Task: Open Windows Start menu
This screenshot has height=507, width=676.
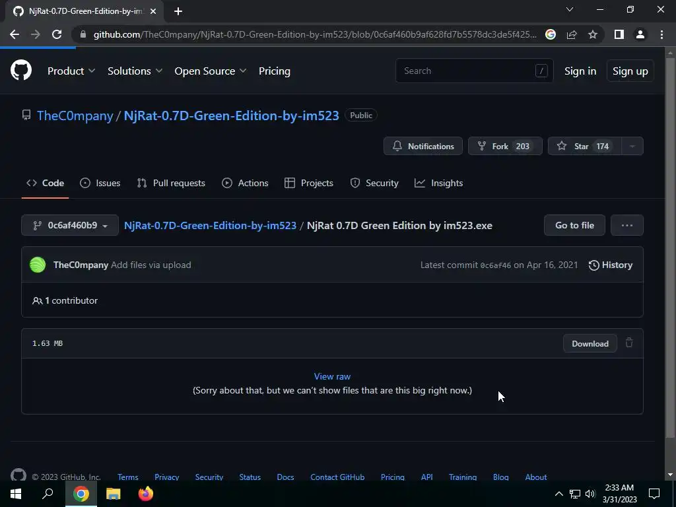Action: pyautogui.click(x=16, y=494)
